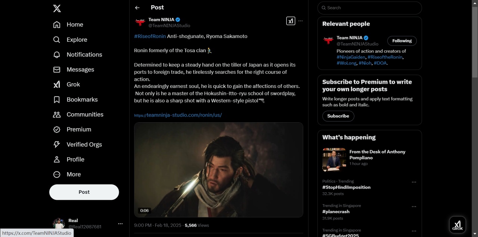The image size is (478, 237).
Task: Click the Grok icon beside post options
Action: tap(291, 21)
